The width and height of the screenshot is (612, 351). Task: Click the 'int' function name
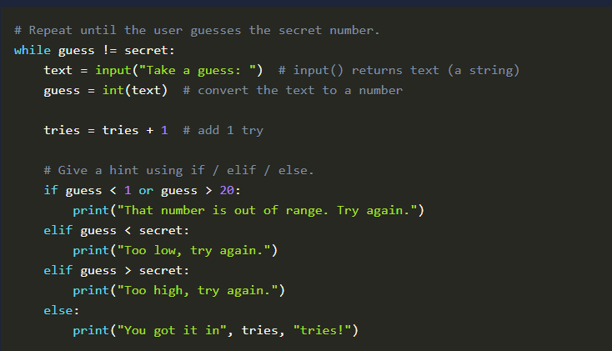point(113,90)
